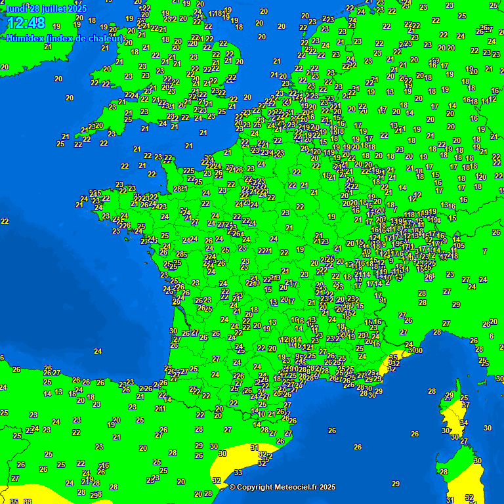Click the date label lundi 28 juillet 2025
This screenshot has width=504, height=504.
click(x=46, y=9)
